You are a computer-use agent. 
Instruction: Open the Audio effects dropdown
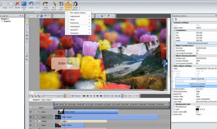pyautogui.click(x=75, y=6)
